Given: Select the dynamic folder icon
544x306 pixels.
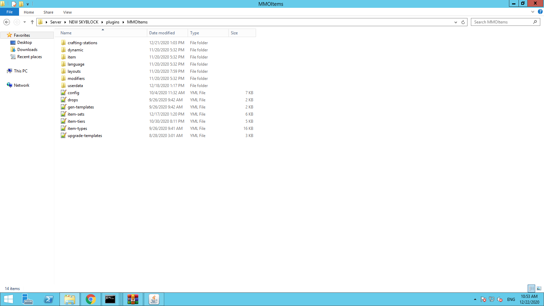Looking at the screenshot, I should pyautogui.click(x=64, y=50).
